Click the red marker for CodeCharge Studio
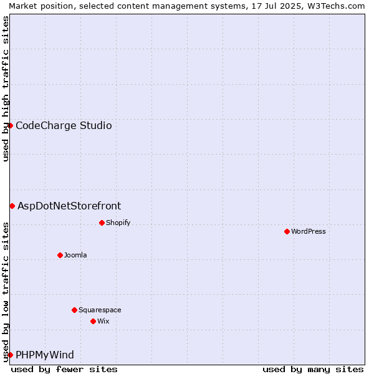 click(10, 126)
